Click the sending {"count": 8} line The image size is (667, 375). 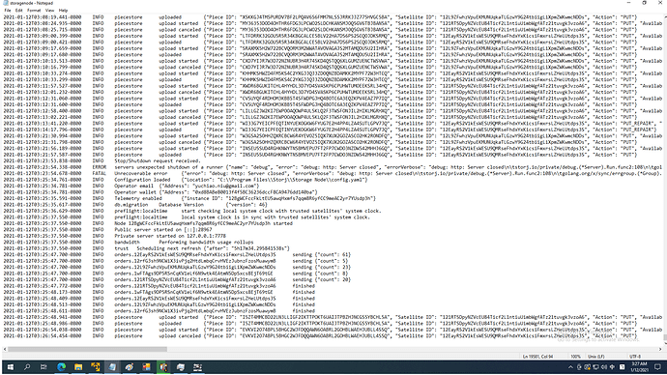pyautogui.click(x=176, y=274)
